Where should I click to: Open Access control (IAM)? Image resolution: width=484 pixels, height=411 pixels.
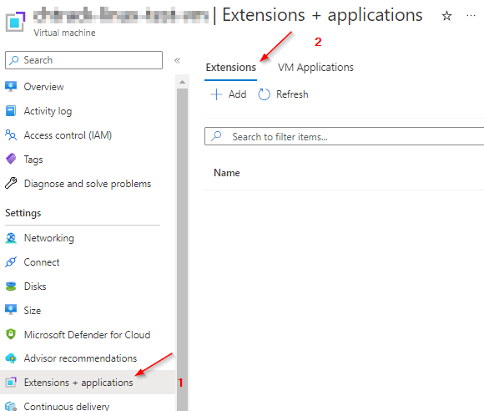(68, 135)
